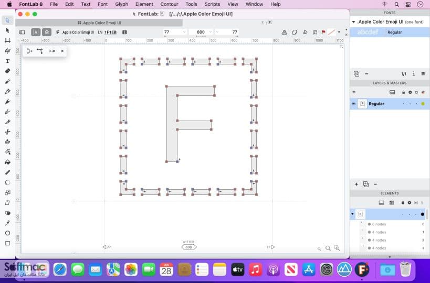Toggle the 'A' text frame mode button
This screenshot has width=430, height=283.
(36, 32)
